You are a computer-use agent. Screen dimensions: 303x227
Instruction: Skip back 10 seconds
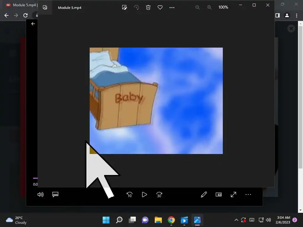coord(130,194)
